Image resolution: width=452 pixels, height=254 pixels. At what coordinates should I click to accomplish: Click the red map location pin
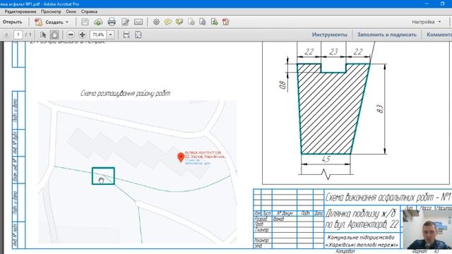[181, 157]
